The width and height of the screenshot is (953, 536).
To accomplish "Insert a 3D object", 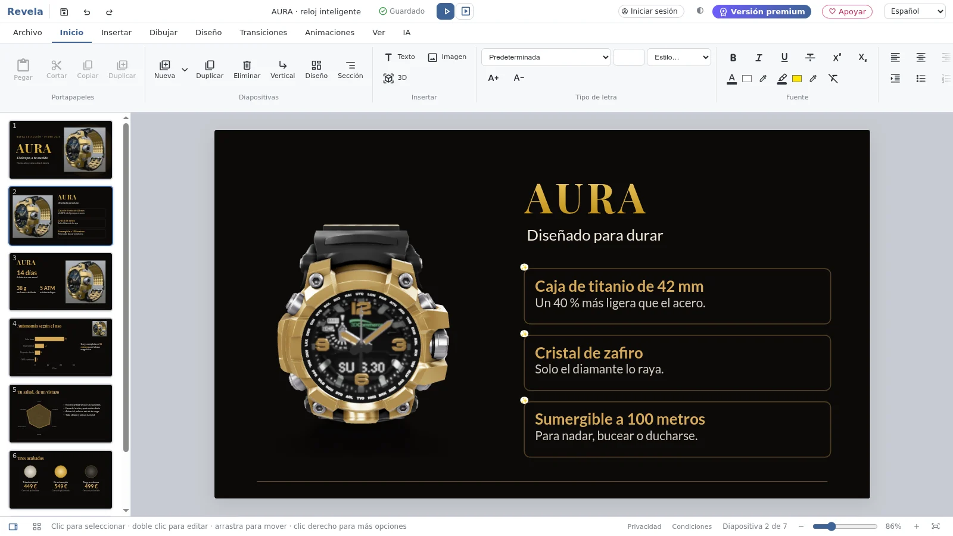I will [x=395, y=78].
